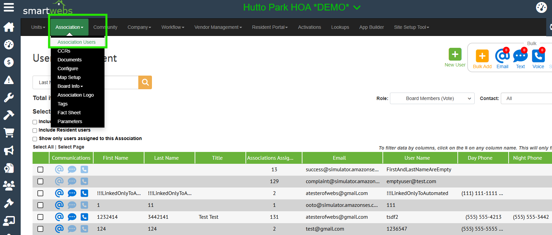This screenshot has width=552, height=235.
Task: Open the hamburger menu icon
Action: tap(9, 7)
